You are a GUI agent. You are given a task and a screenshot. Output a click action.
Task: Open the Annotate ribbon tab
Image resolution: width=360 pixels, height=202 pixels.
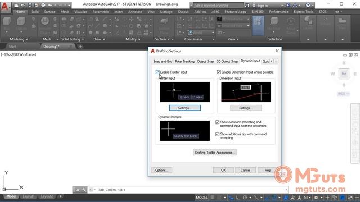tap(135, 11)
